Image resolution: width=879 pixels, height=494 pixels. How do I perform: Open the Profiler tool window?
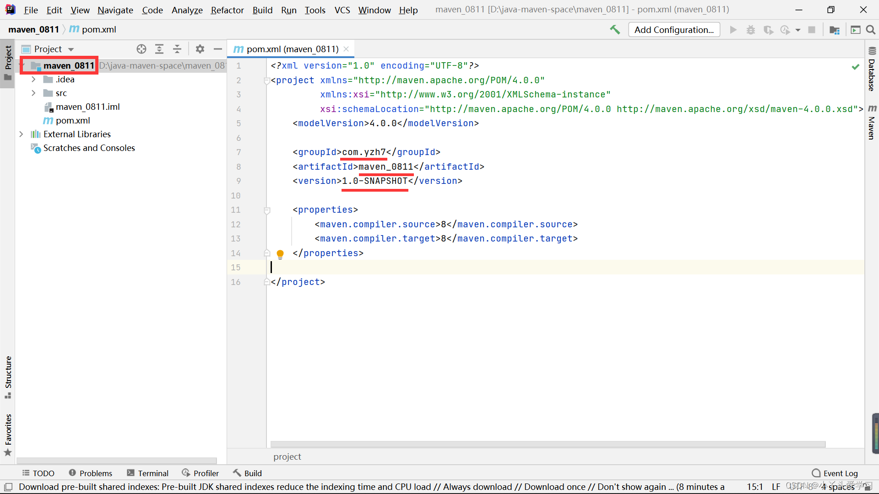click(201, 473)
